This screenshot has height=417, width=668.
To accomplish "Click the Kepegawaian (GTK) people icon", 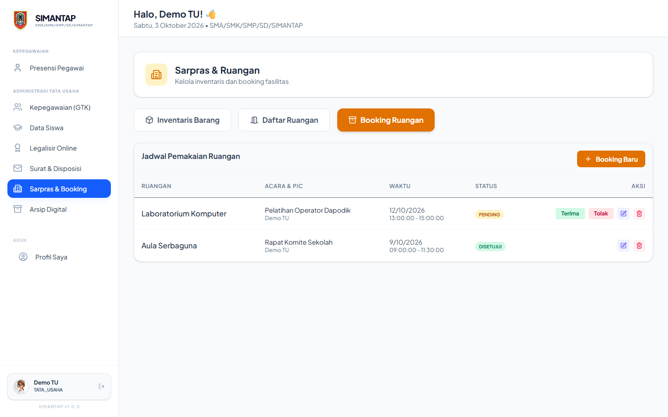I will coord(18,107).
